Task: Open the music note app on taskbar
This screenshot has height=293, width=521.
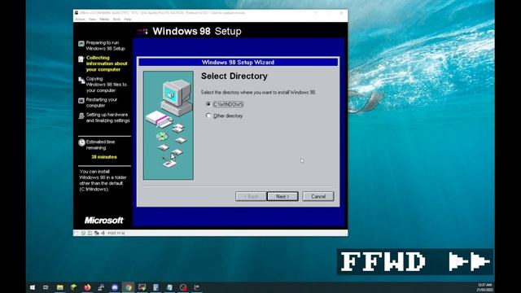Action: click(101, 287)
